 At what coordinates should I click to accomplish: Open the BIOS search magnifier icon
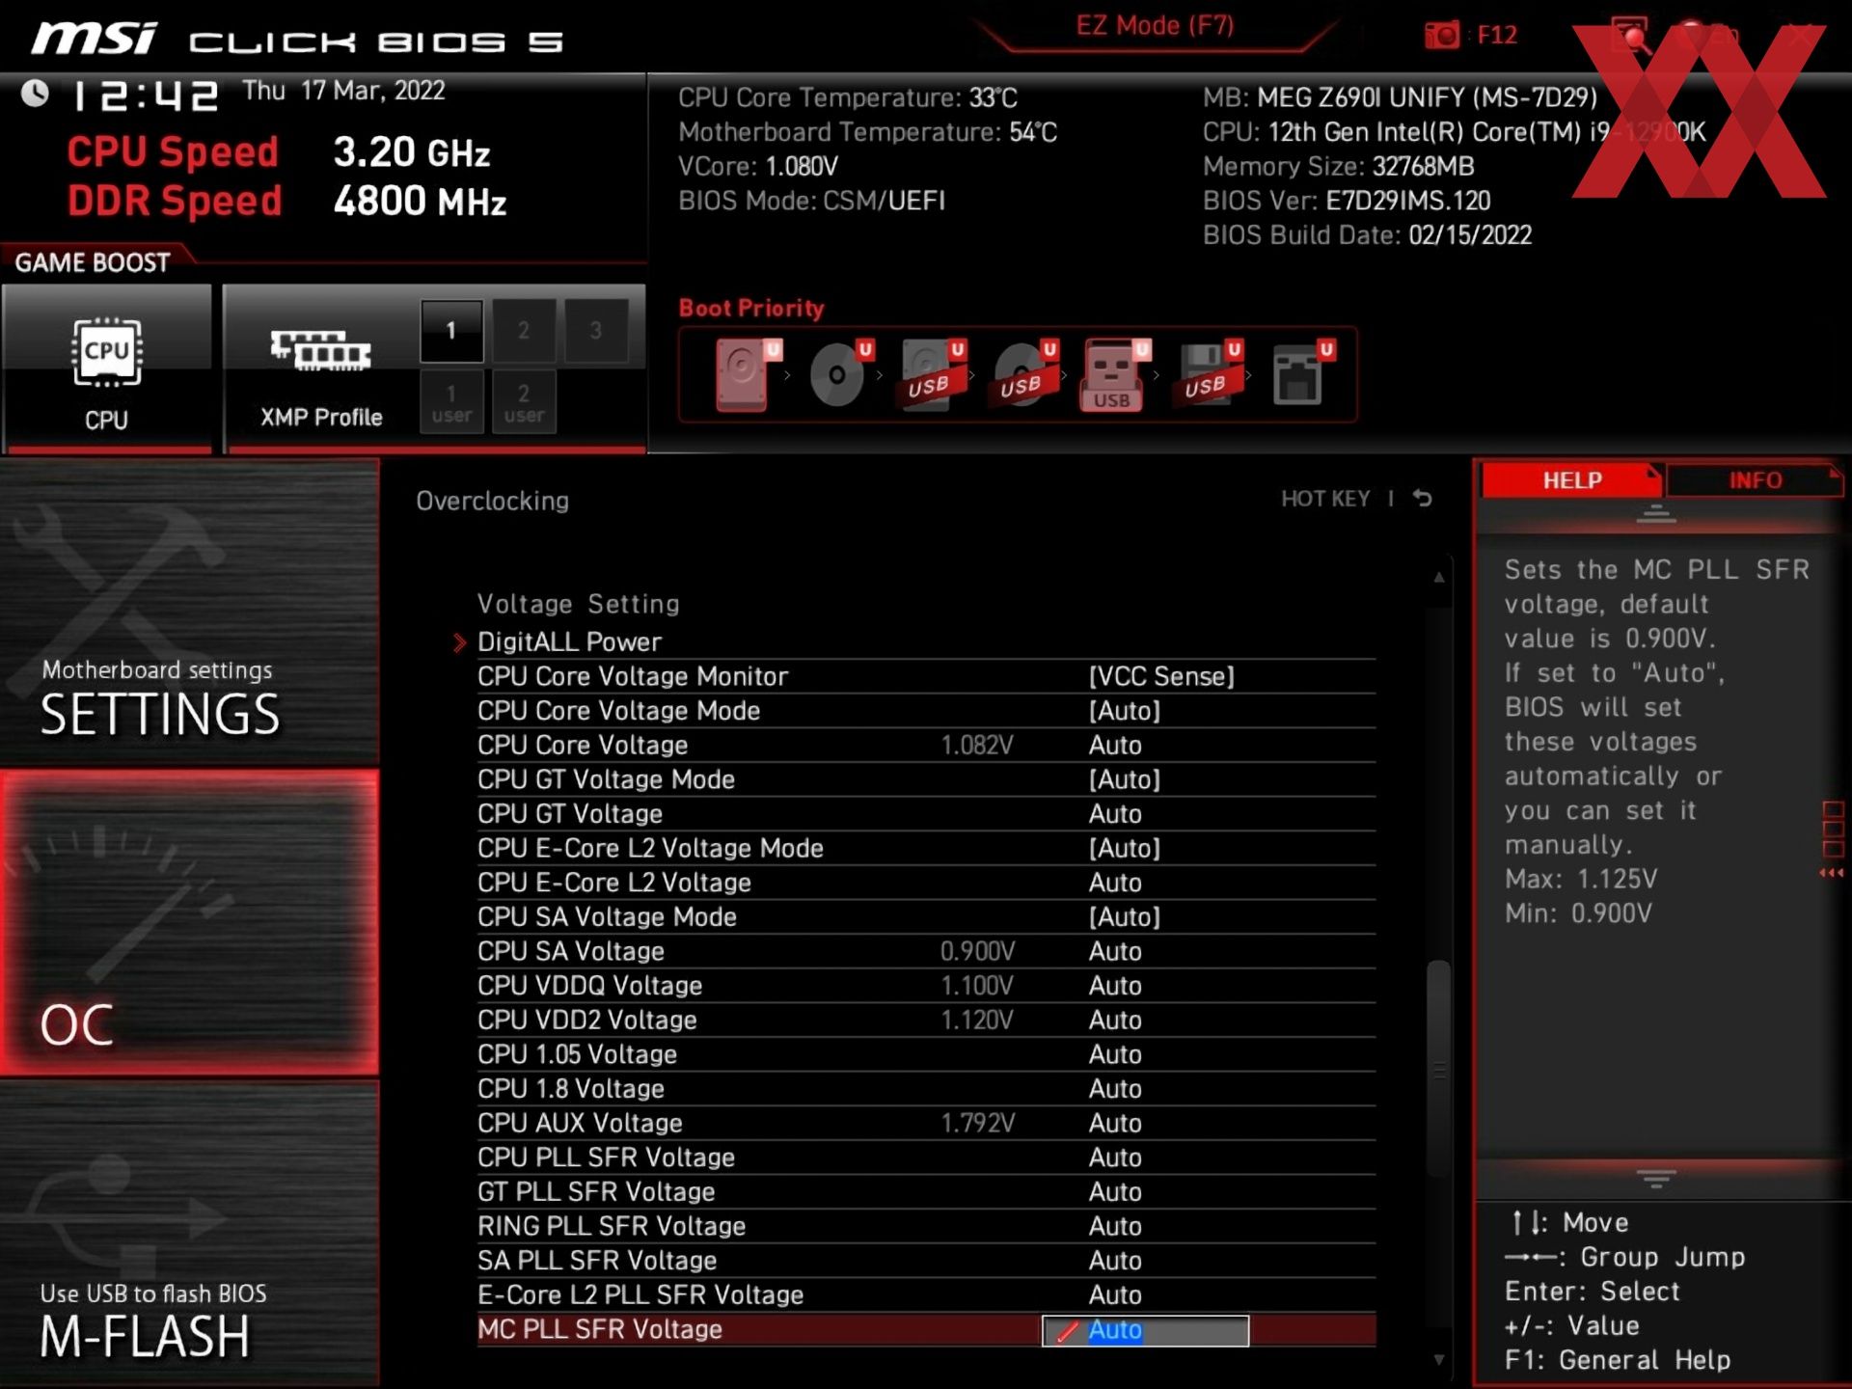1630,35
